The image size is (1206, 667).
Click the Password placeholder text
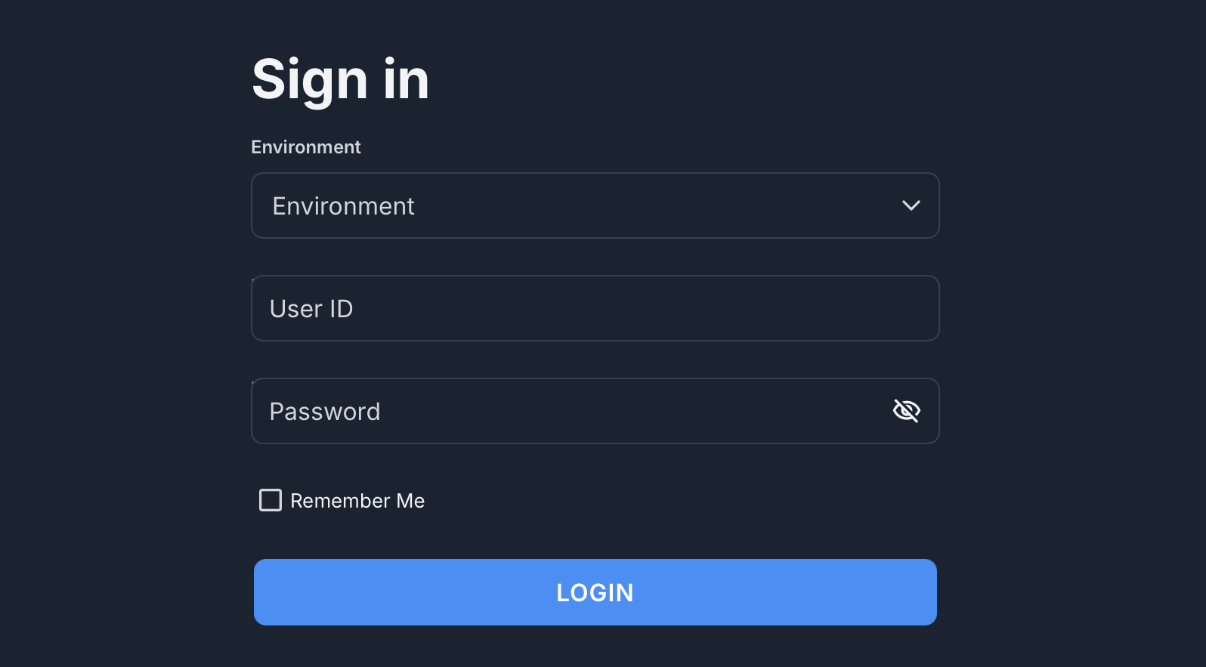[x=325, y=412]
